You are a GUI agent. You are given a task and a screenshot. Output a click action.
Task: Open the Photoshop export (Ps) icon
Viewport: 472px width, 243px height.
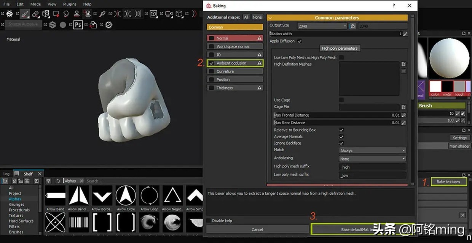pyautogui.click(x=78, y=24)
